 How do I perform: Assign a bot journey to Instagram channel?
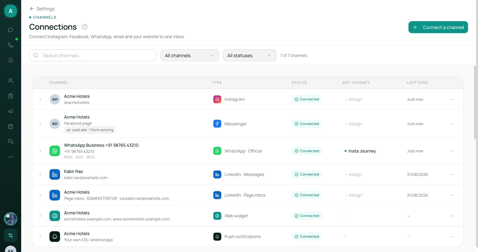tap(353, 99)
